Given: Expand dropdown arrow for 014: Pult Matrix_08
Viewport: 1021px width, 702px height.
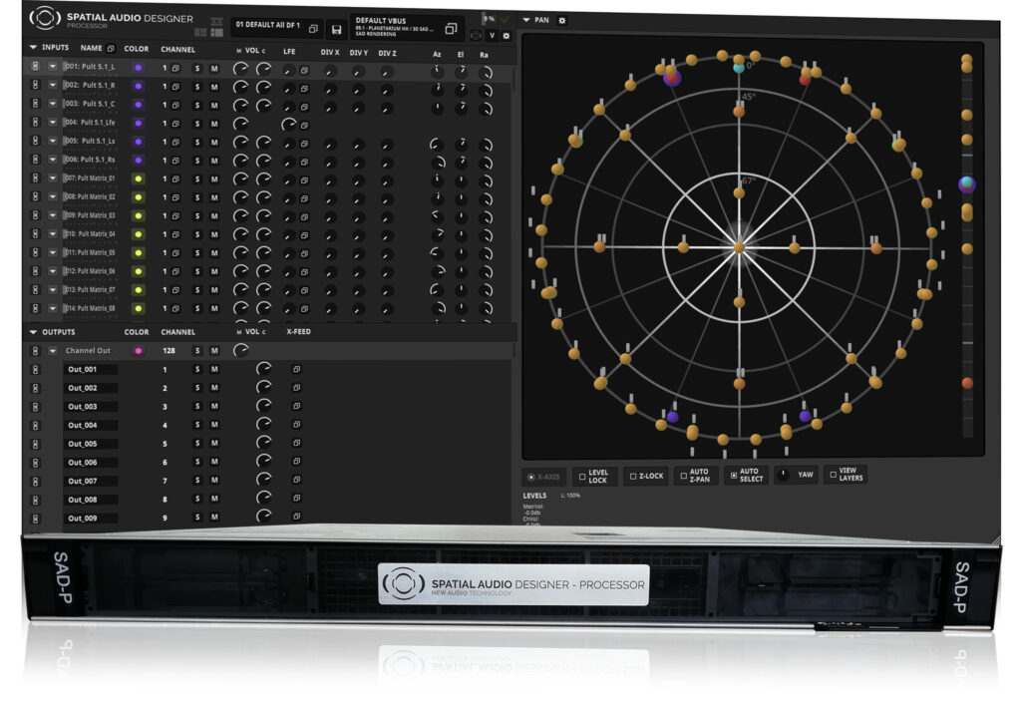Looking at the screenshot, I should pyautogui.click(x=53, y=308).
